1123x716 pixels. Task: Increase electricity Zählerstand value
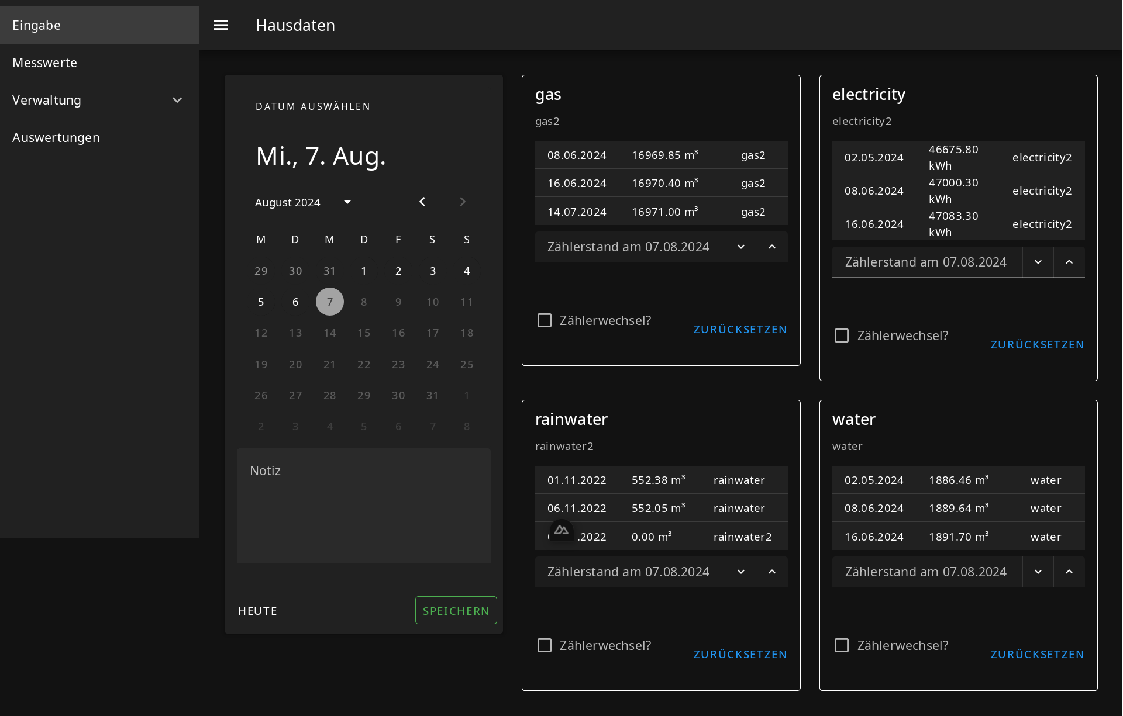point(1069,262)
